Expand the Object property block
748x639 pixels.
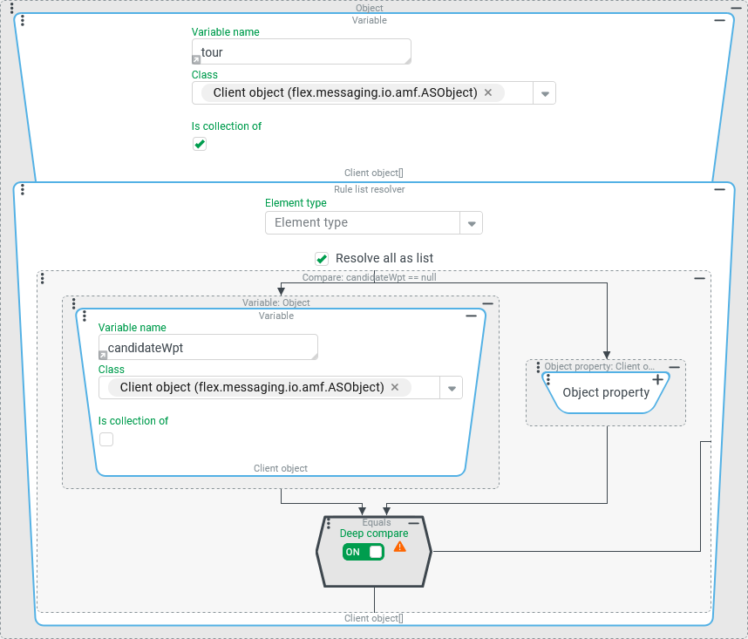[657, 380]
